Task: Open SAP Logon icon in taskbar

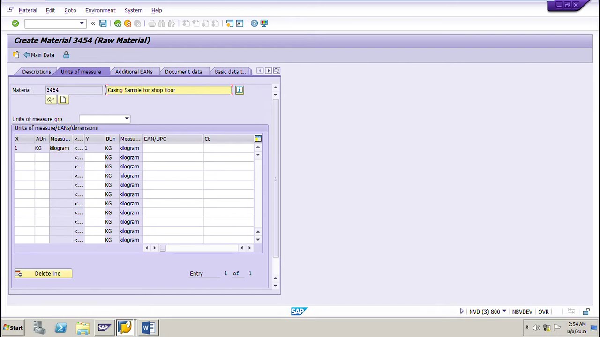Action: (104, 328)
